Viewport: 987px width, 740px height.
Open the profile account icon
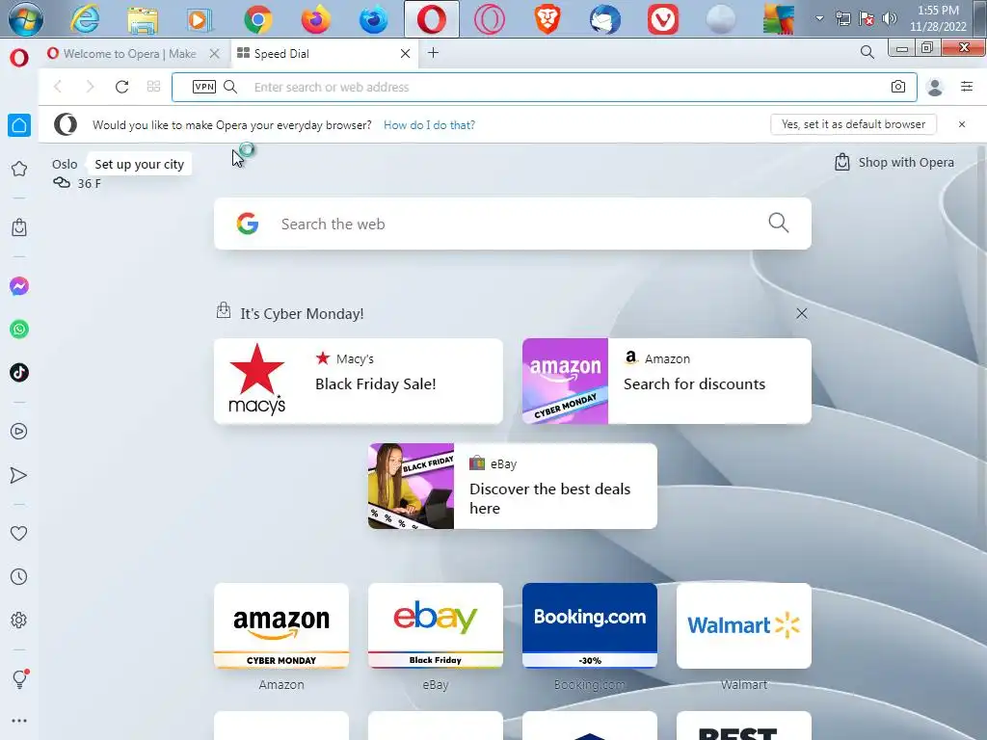pyautogui.click(x=935, y=87)
